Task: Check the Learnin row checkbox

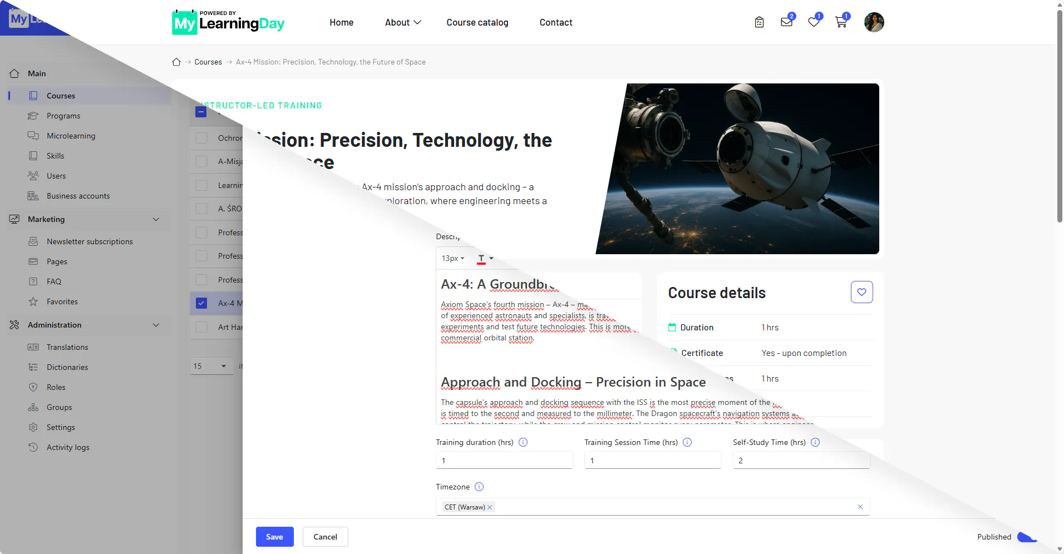Action: coord(201,185)
